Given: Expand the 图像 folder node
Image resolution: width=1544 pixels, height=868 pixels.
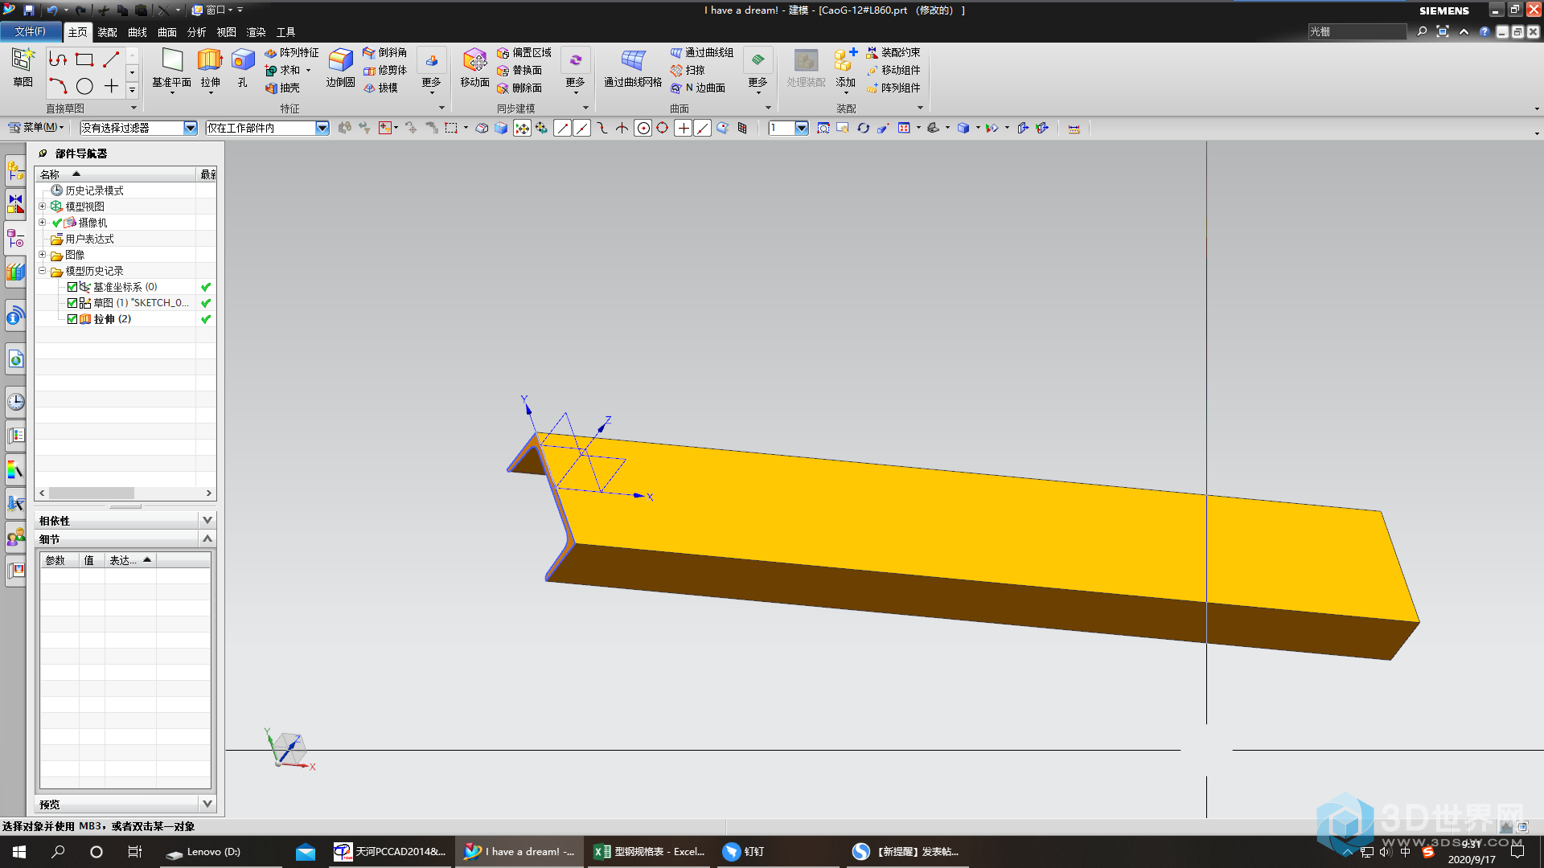Looking at the screenshot, I should pos(42,255).
